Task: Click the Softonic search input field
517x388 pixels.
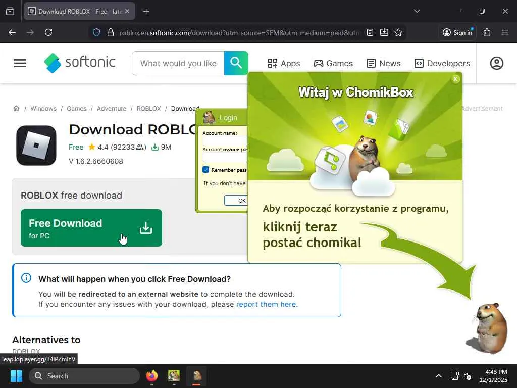Action: point(178,63)
